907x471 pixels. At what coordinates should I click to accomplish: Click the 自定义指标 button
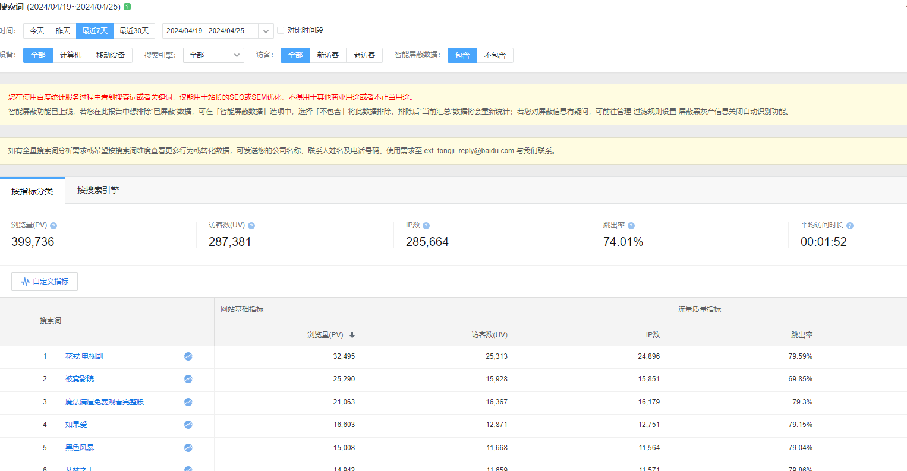coord(45,282)
